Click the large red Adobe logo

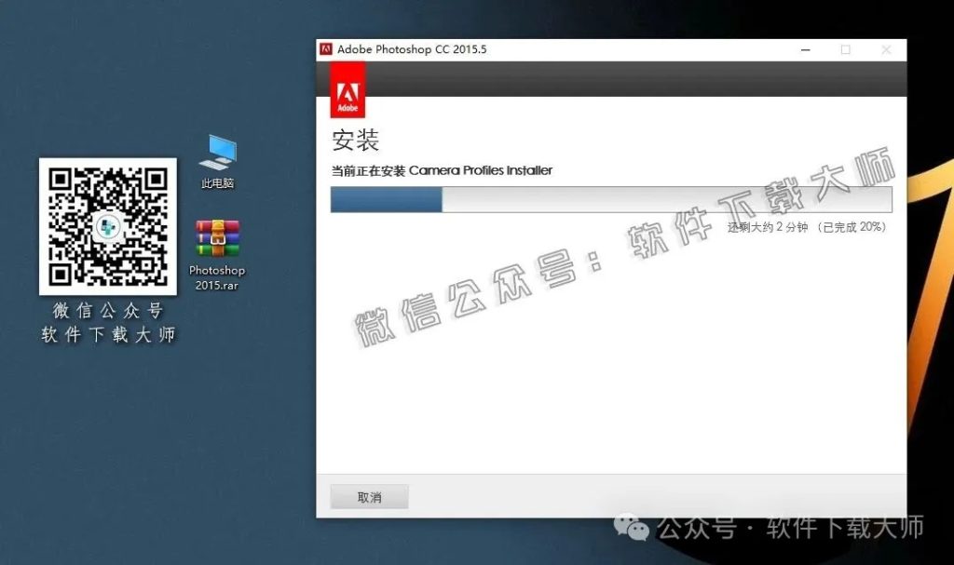pos(349,89)
